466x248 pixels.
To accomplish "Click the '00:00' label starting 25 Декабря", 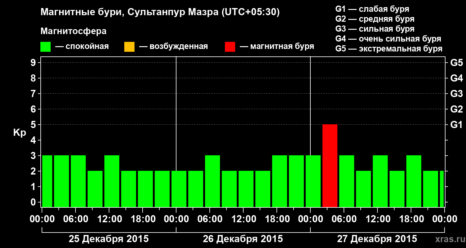I will [x=42, y=219].
